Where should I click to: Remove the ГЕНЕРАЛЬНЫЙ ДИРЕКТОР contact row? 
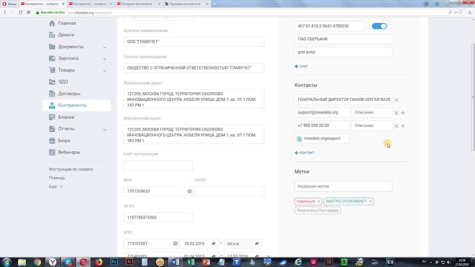click(x=396, y=100)
